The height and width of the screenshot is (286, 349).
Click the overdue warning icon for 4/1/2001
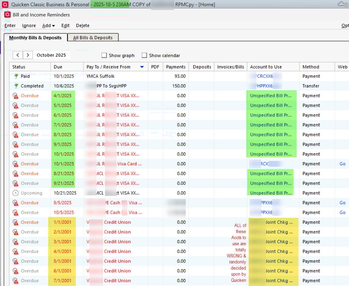[15, 252]
